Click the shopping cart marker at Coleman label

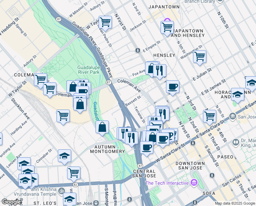click(x=40, y=80)
